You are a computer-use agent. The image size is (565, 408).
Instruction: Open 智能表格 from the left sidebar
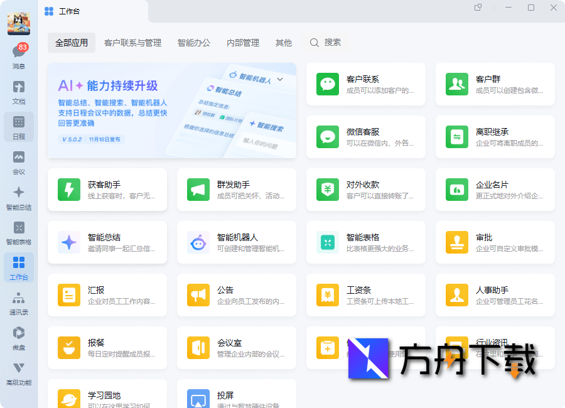tap(18, 234)
